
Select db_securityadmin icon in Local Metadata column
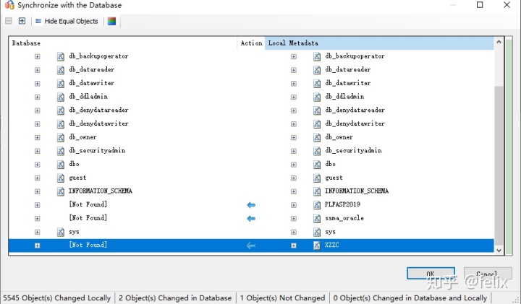point(317,151)
